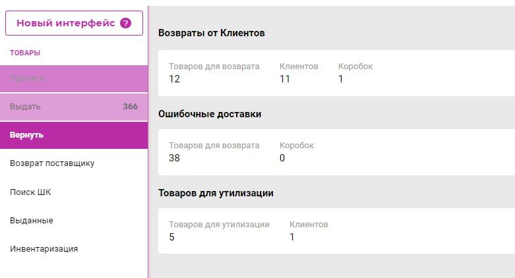This screenshot has width=515, height=278.
Task: Open utilization count showing 5 items
Action: coord(172,237)
